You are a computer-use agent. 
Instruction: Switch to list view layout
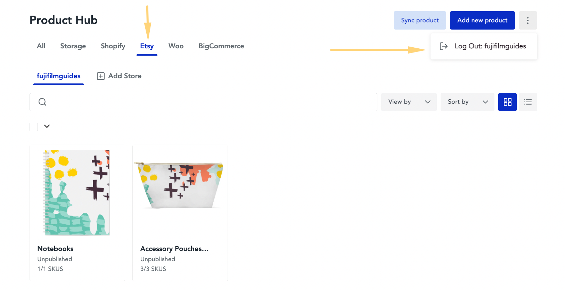[x=528, y=102]
